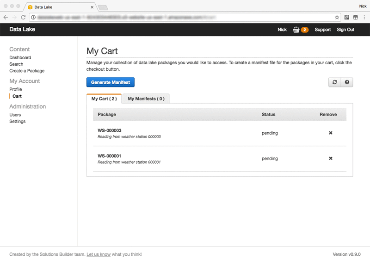This screenshot has height=265, width=370.
Task: Remove WS-000003 package from cart
Action: click(x=331, y=133)
